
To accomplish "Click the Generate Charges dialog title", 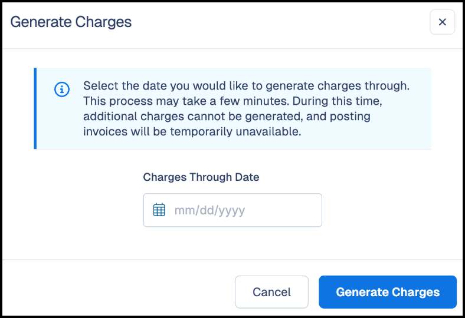I will click(71, 22).
